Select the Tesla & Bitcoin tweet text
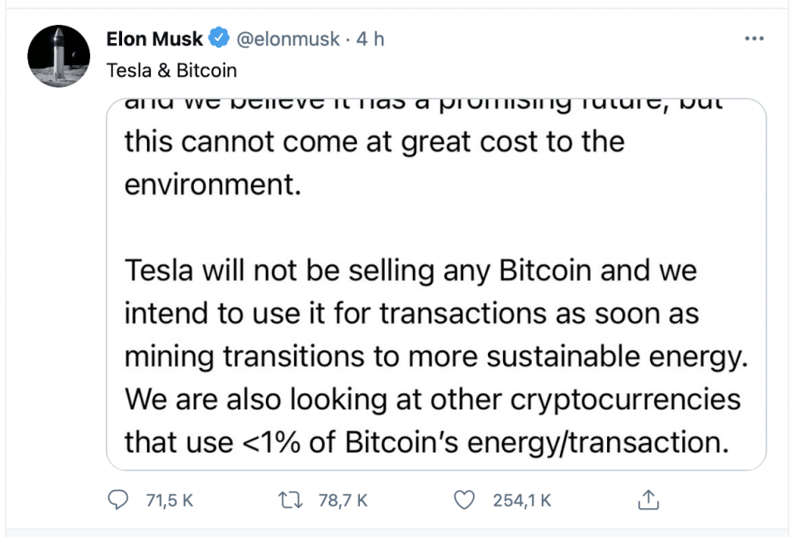The width and height of the screenshot is (801, 537). pos(171,70)
